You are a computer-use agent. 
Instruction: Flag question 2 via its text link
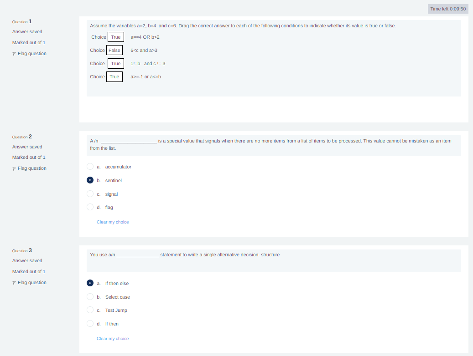pos(32,168)
